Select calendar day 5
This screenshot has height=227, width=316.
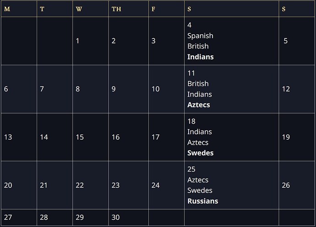(x=285, y=41)
